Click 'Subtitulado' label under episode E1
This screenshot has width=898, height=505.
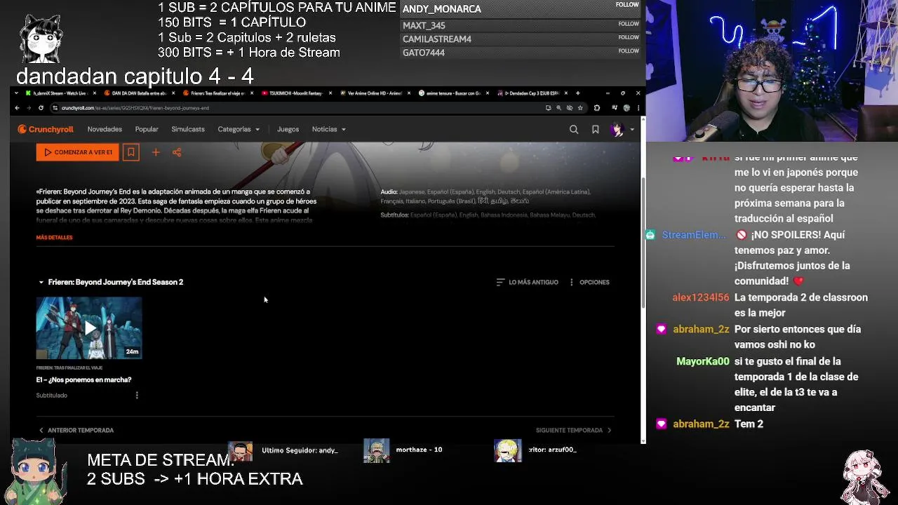click(x=52, y=396)
